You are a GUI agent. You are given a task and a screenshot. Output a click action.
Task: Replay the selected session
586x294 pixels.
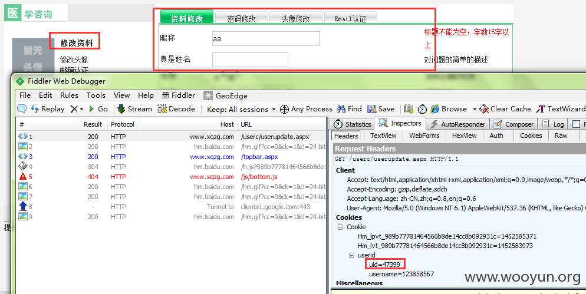click(48, 109)
